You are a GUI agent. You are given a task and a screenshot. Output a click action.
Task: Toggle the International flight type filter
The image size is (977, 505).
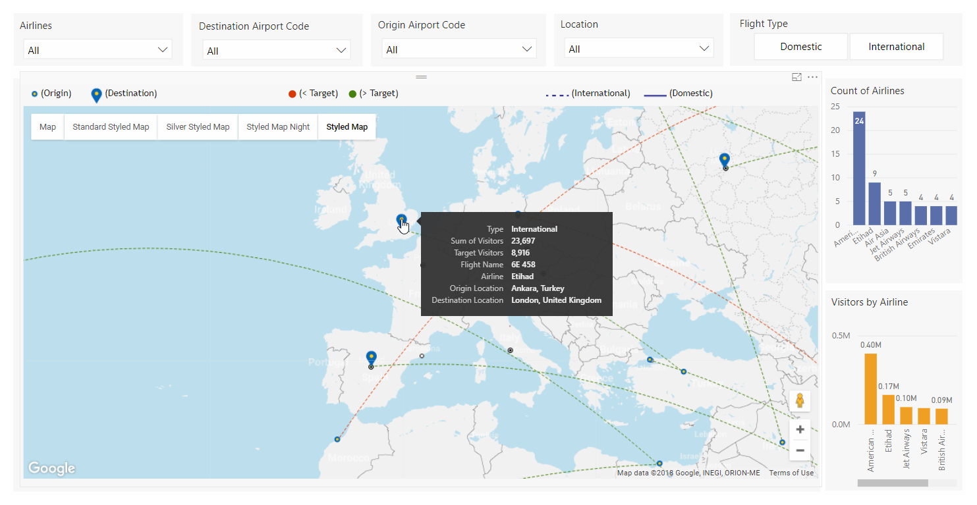[896, 47]
